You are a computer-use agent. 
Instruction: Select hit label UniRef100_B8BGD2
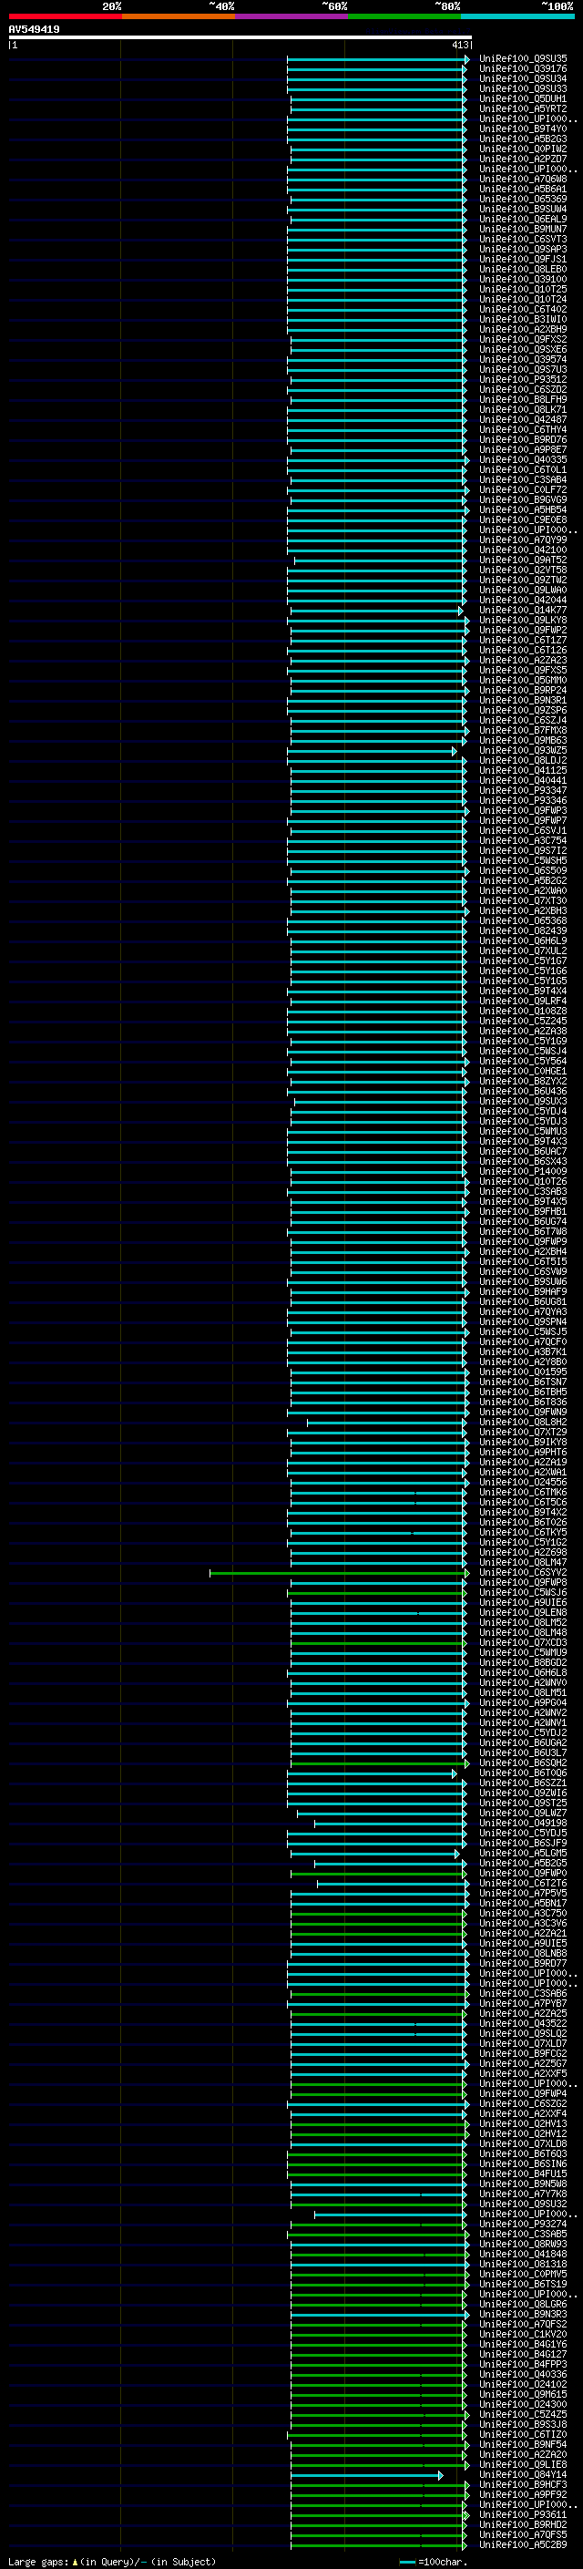coord(523,1662)
